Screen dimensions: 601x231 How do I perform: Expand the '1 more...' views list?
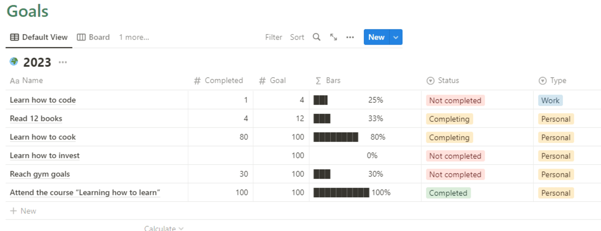pos(134,37)
